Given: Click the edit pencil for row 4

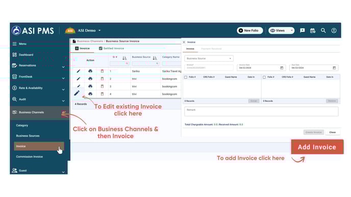Looking at the screenshot, I should point(77,93).
